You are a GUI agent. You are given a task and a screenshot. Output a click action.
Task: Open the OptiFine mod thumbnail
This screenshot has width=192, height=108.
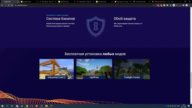pyautogui.click(x=94, y=69)
